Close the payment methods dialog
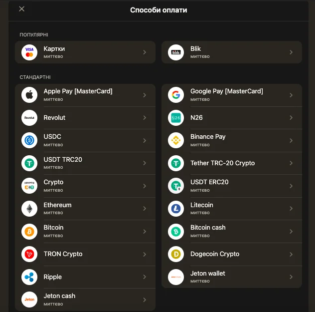The height and width of the screenshot is (312, 315). (x=21, y=9)
